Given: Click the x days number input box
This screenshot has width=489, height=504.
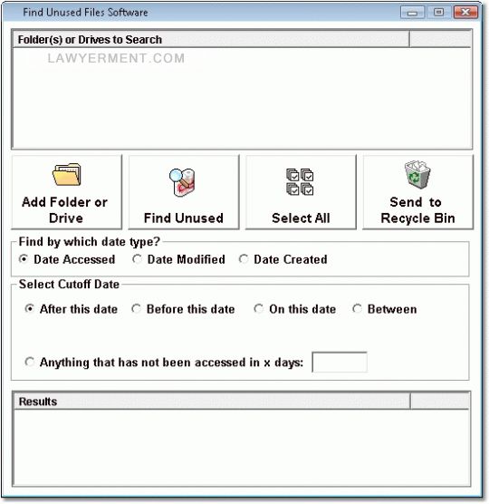Looking at the screenshot, I should [340, 363].
